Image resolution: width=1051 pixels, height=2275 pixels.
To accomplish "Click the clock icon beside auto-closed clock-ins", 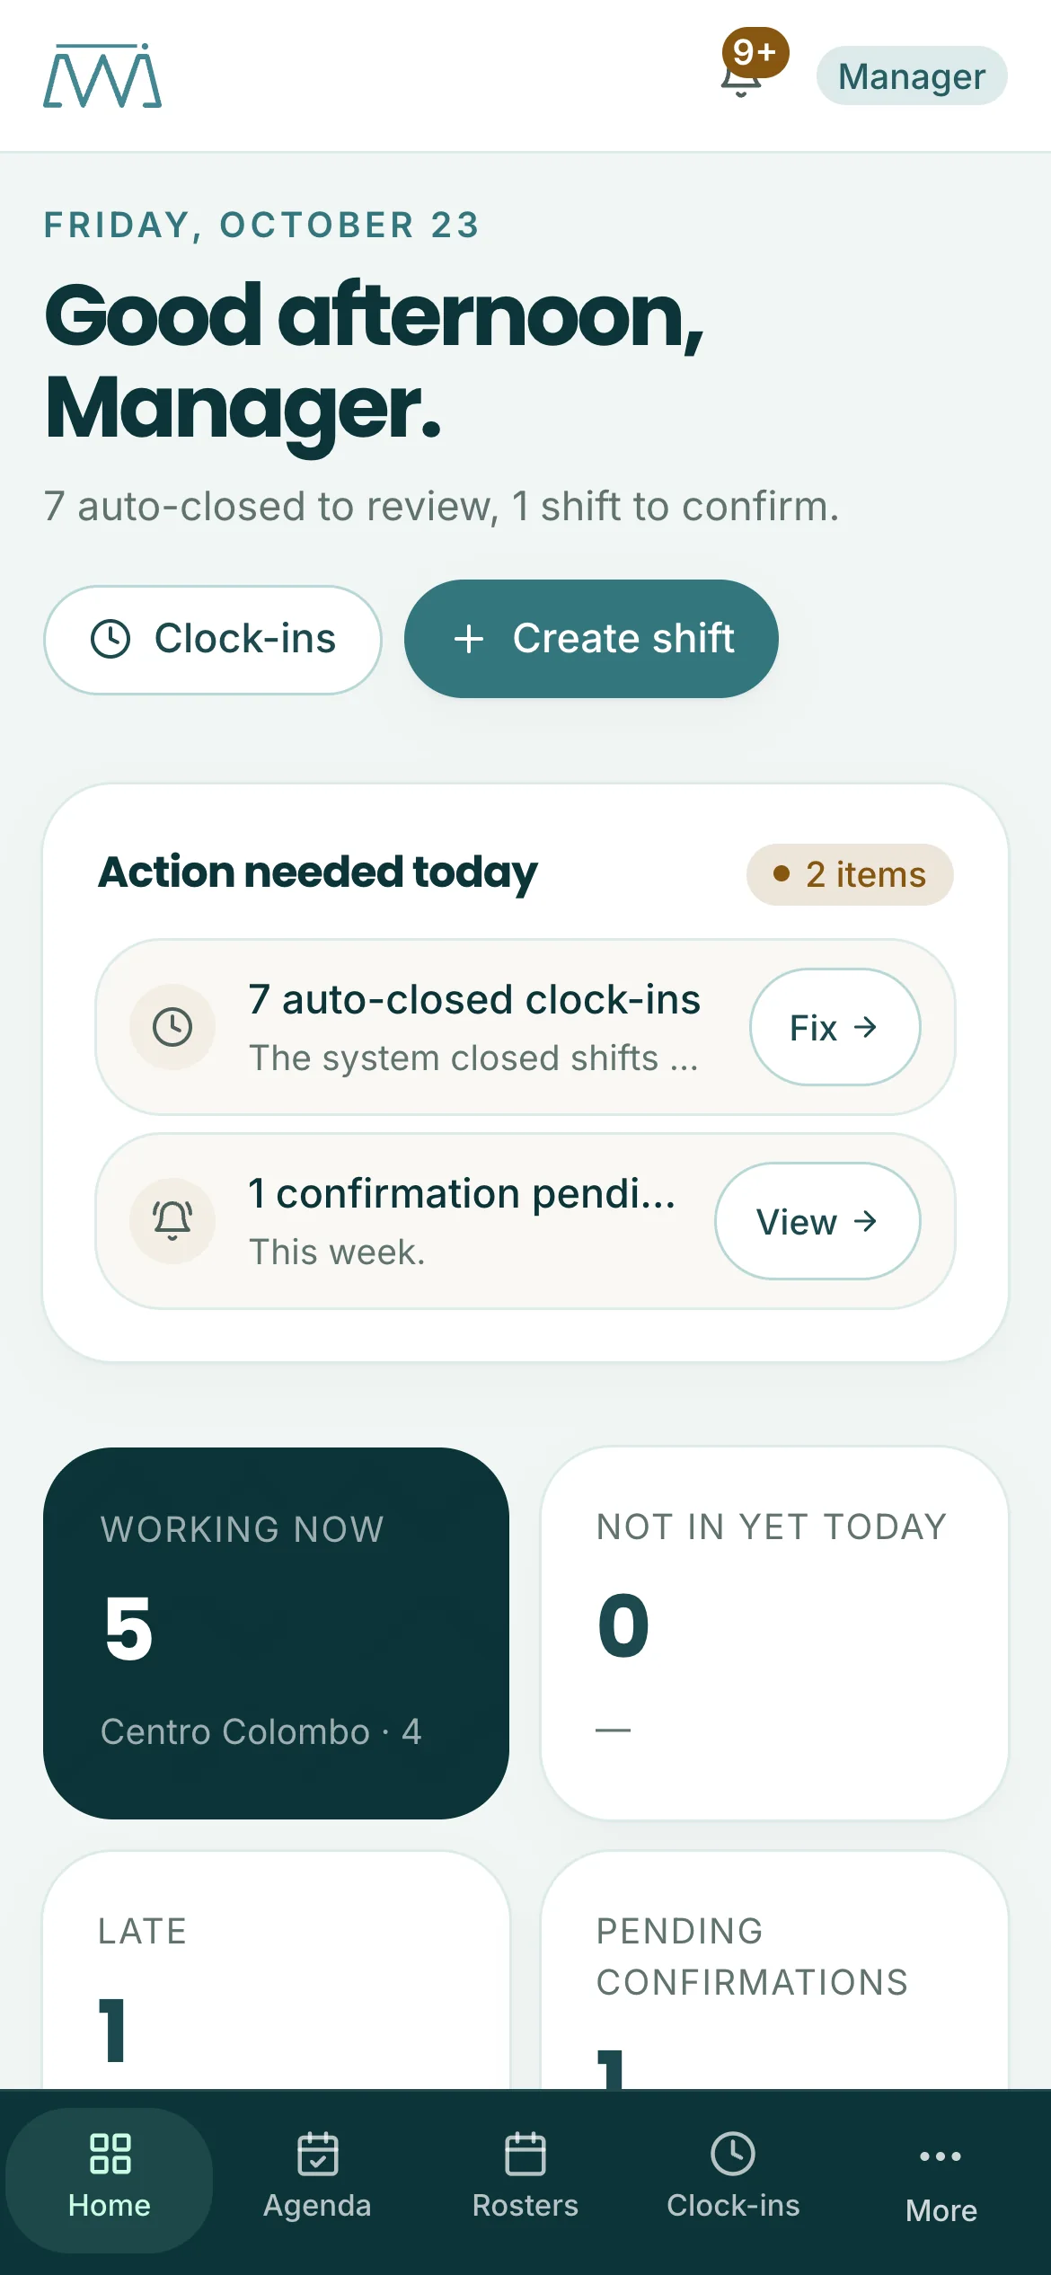I will pos(172,1027).
